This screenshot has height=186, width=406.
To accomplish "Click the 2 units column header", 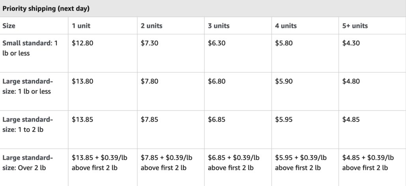I will click(x=151, y=26).
